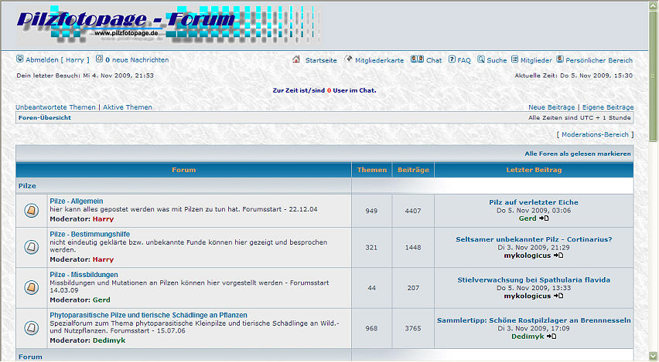This screenshot has height=362, width=659.
Task: View mykologicus profile in the Bestimmungshilfe row
Action: pyautogui.click(x=527, y=255)
